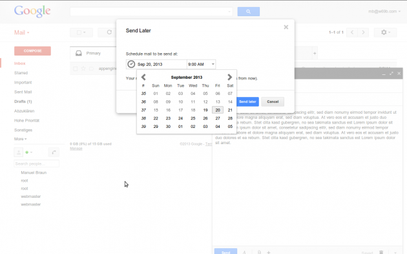Click the plus insert icon in compose
The width and height of the screenshot is (407, 254).
269,252
